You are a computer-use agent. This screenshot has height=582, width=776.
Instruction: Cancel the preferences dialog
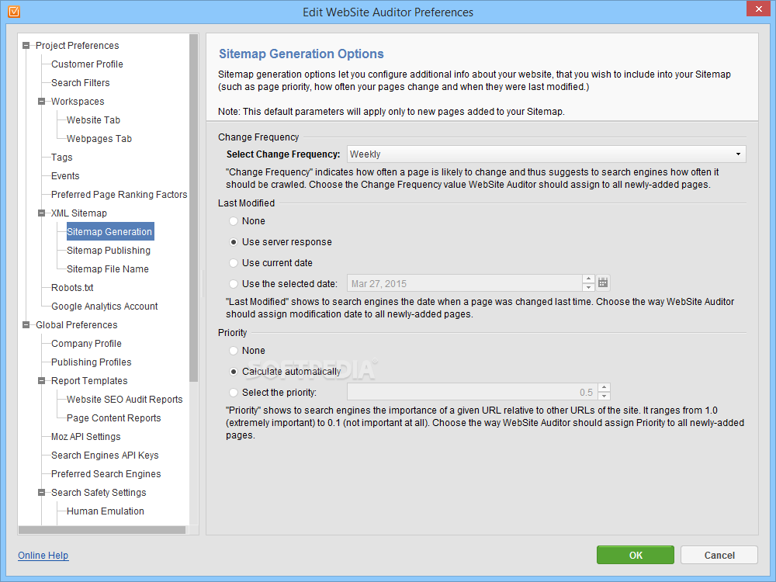tap(719, 555)
